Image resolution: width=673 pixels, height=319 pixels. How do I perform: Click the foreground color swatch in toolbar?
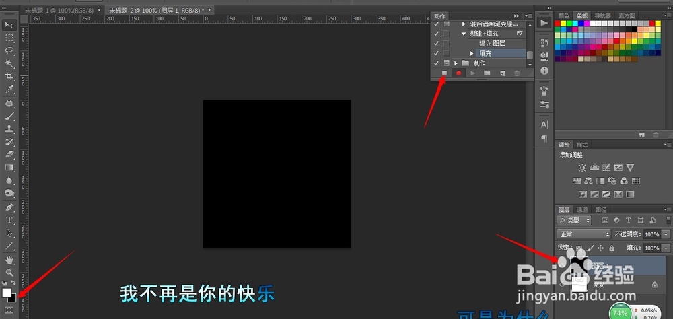[6, 292]
